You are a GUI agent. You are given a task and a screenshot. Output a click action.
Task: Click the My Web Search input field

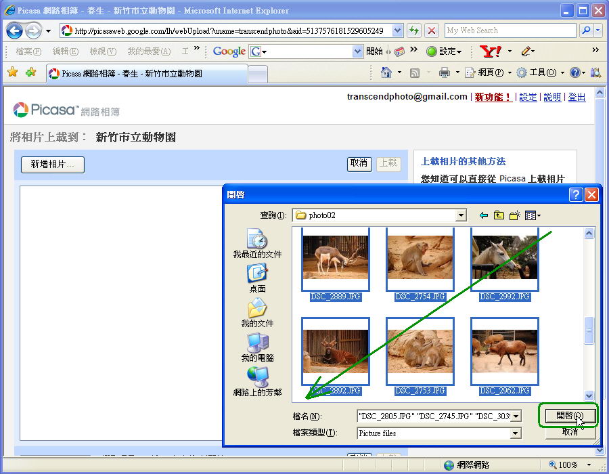(x=510, y=30)
